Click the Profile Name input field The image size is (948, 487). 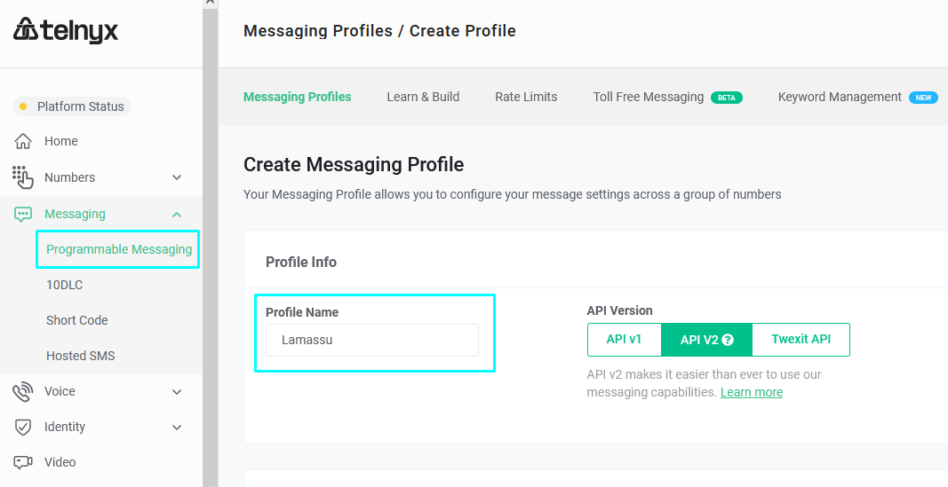[x=371, y=341]
